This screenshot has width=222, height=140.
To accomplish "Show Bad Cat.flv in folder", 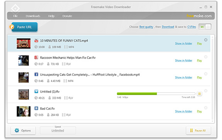I will pyautogui.click(x=183, y=111).
